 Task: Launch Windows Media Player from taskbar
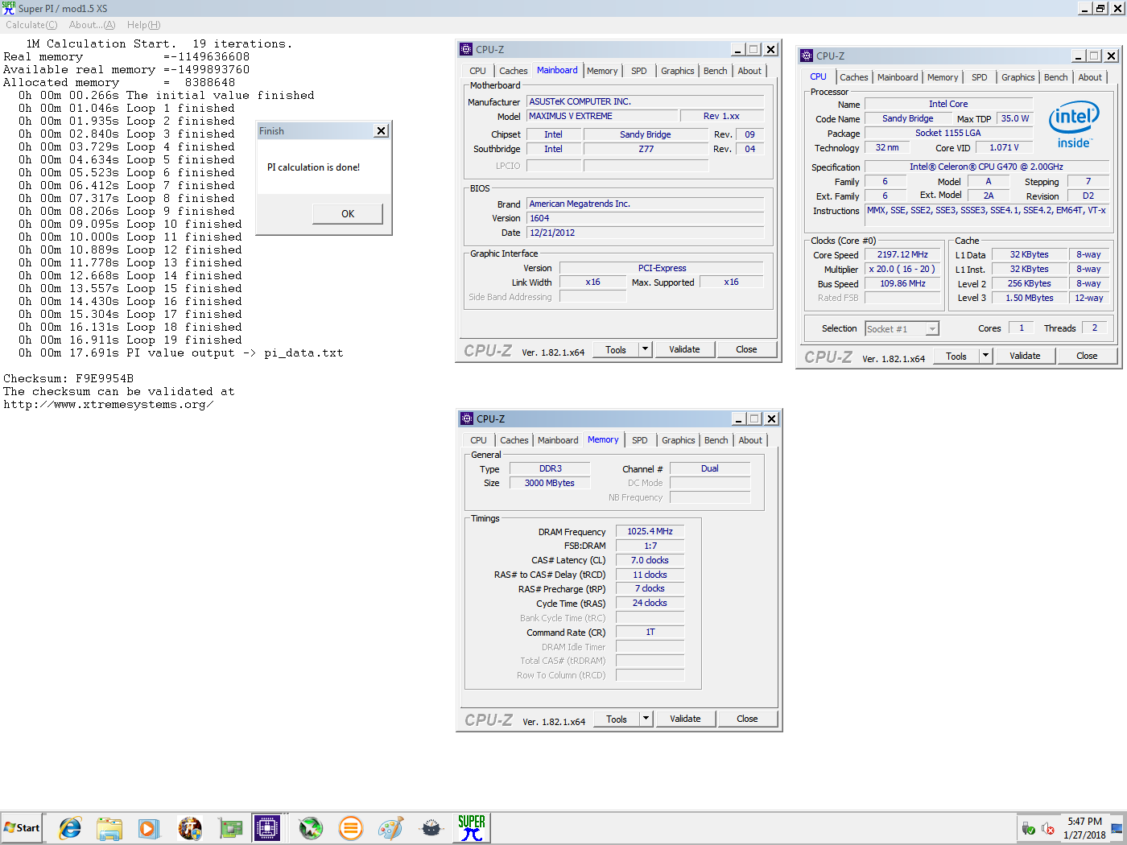coord(149,828)
